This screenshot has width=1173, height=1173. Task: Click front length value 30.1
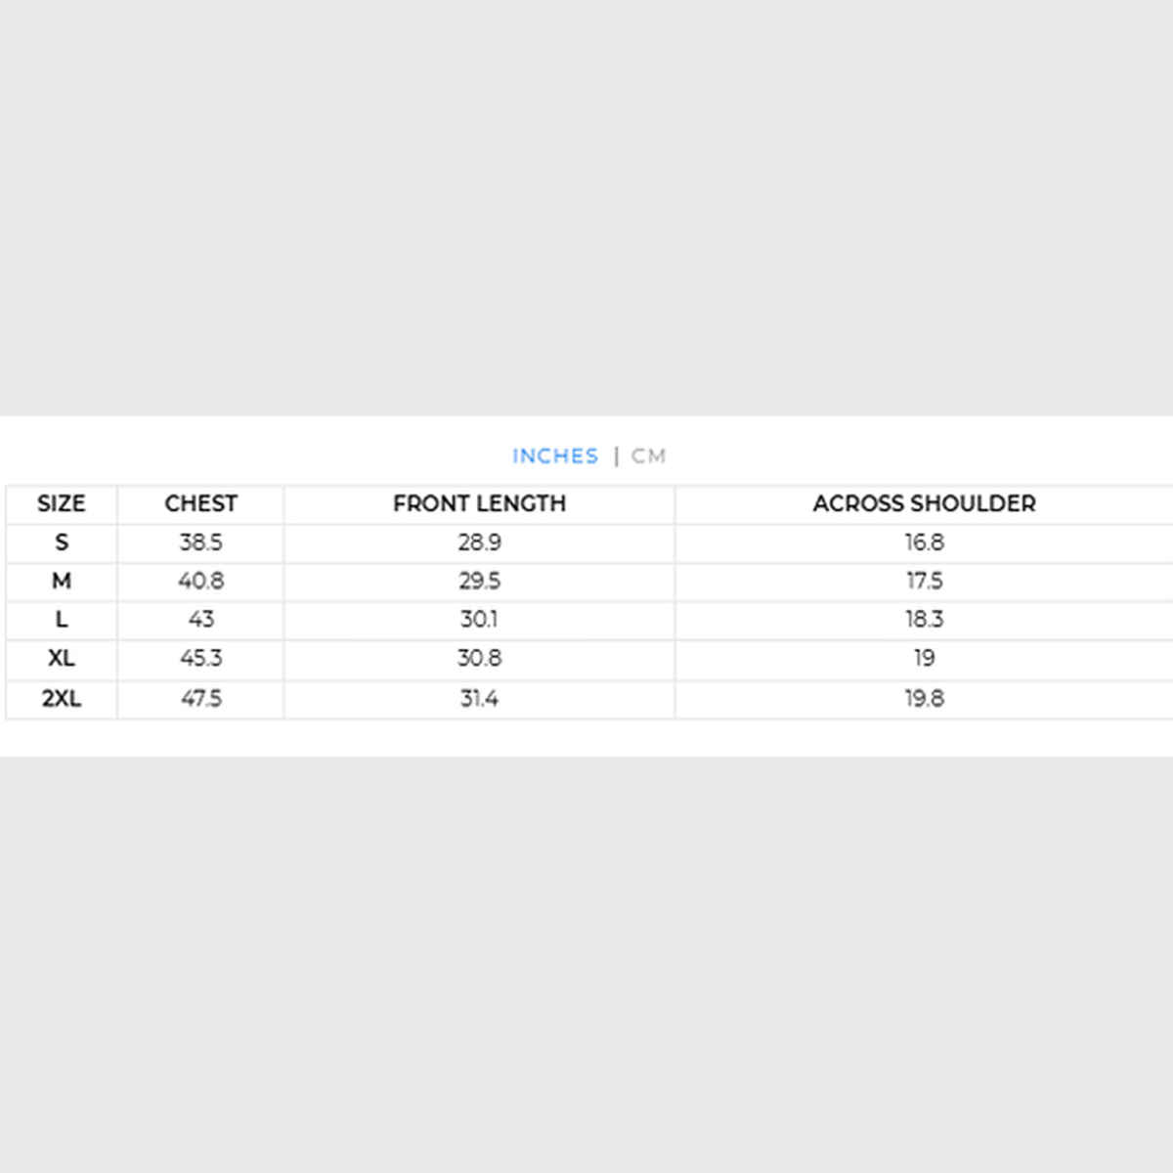(x=479, y=620)
